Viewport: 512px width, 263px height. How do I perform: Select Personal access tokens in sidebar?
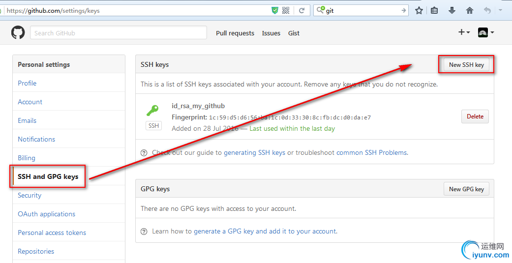[x=52, y=233]
